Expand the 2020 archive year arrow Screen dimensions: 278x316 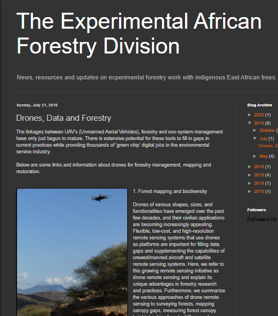pyautogui.click(x=249, y=115)
